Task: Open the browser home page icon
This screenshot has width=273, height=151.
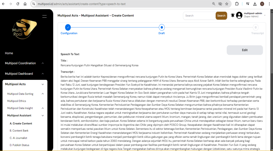Action: tap(25, 4)
